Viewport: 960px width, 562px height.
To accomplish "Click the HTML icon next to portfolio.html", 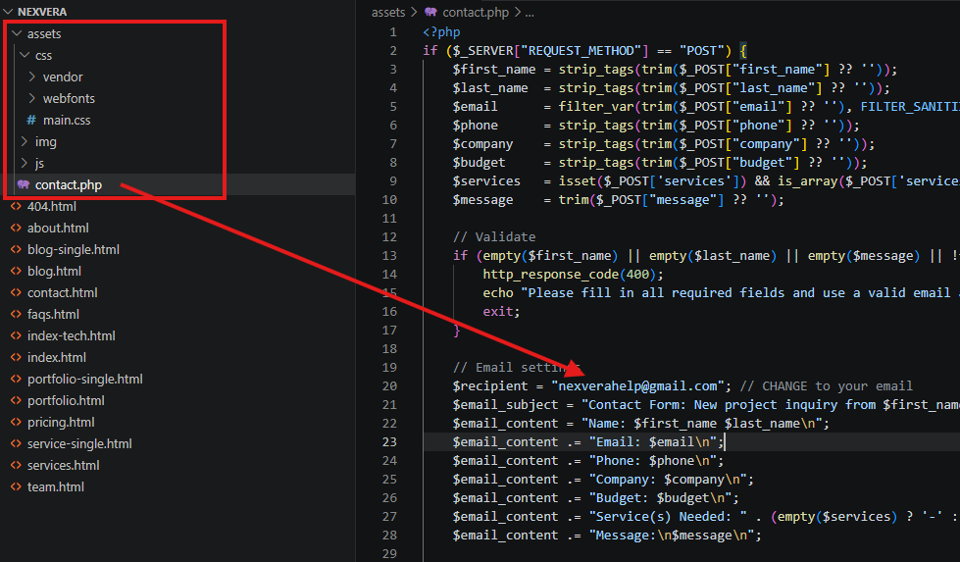I will point(16,400).
